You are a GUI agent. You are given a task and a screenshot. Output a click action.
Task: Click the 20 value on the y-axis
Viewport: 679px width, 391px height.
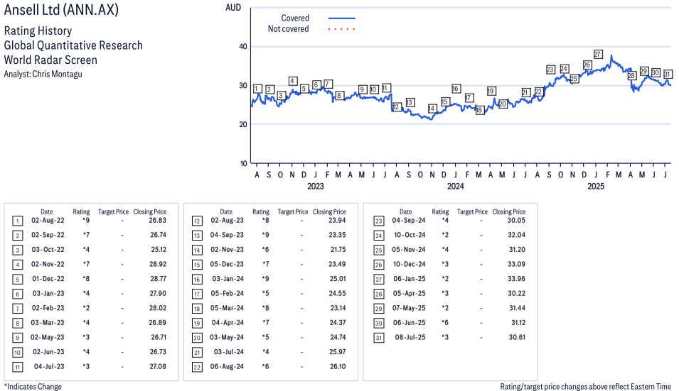[x=243, y=124]
